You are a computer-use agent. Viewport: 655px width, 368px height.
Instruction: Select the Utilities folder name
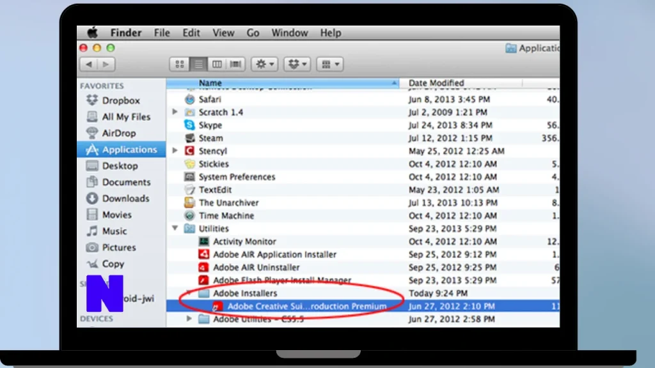point(214,229)
